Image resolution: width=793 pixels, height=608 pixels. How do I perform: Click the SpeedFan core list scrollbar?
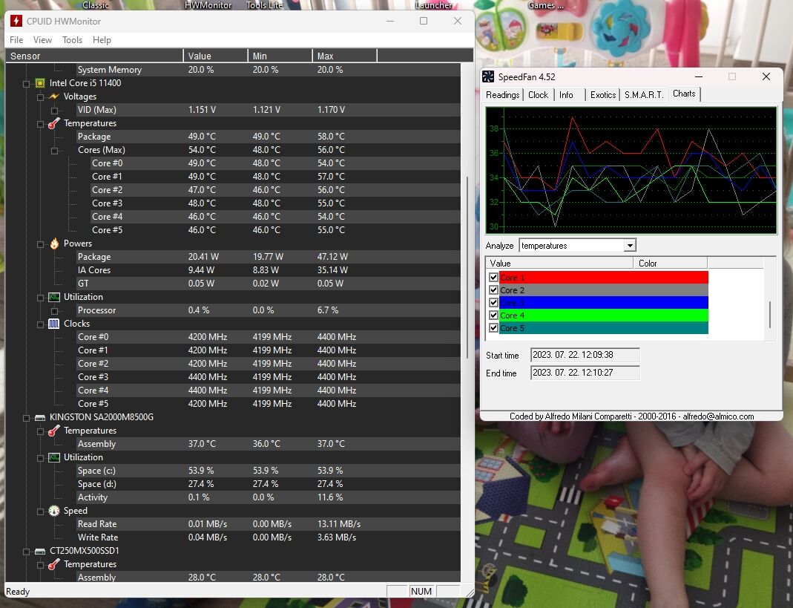(x=770, y=314)
